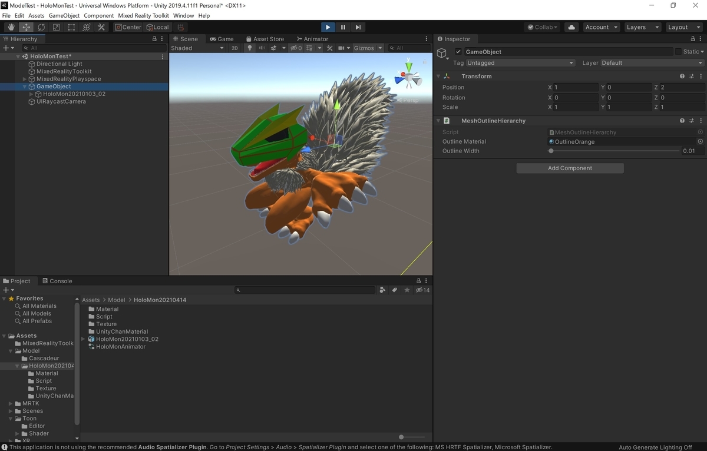Open the Layers dropdown
This screenshot has width=707, height=451.
(642, 27)
